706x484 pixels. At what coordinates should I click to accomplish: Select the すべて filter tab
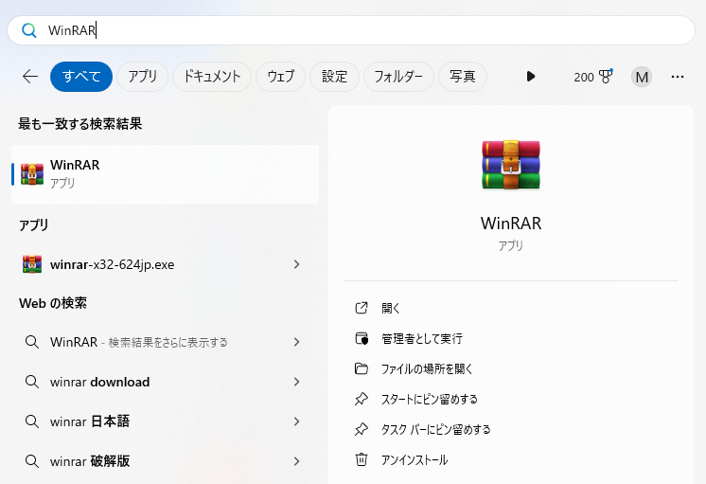(81, 77)
